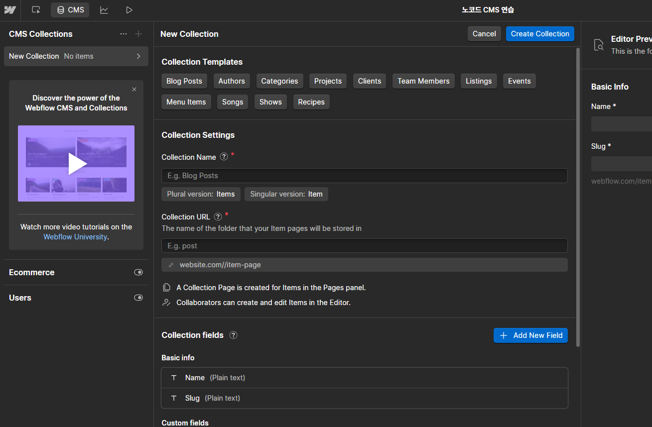The width and height of the screenshot is (652, 427).
Task: Click the Singular version: Item chip
Action: tap(286, 194)
